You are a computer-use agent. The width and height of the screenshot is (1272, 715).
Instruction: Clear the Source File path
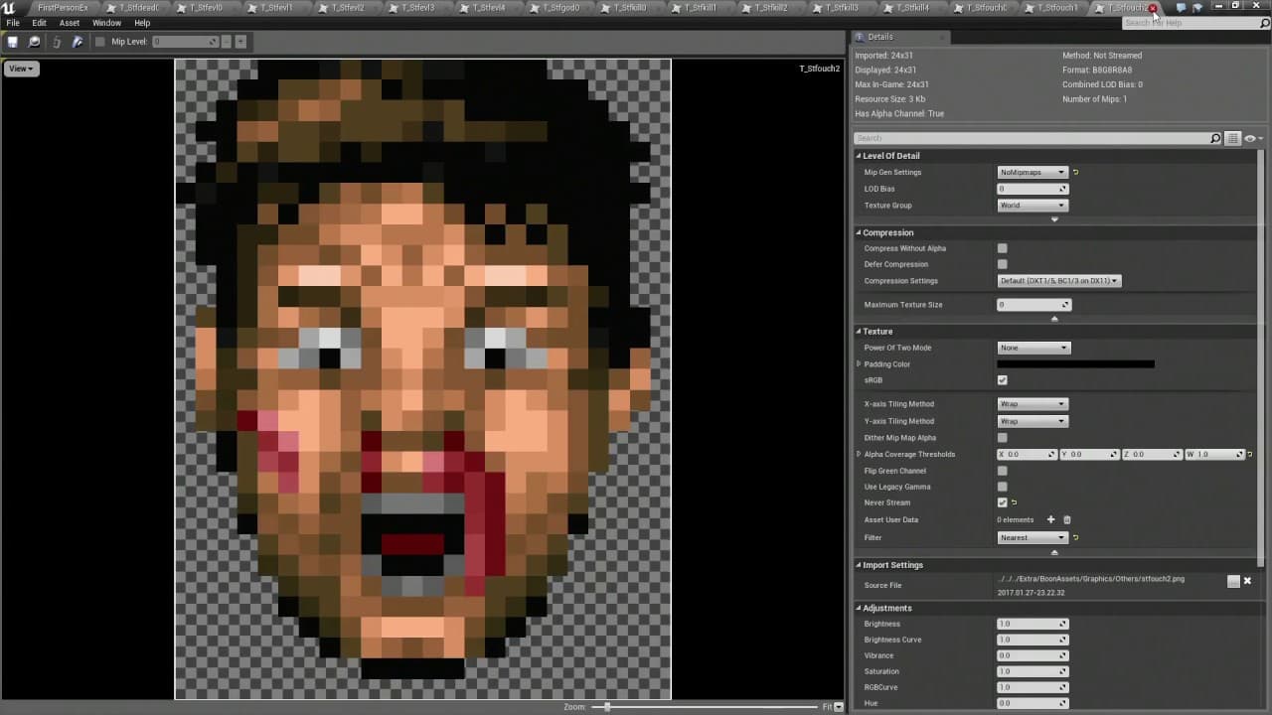click(x=1247, y=581)
